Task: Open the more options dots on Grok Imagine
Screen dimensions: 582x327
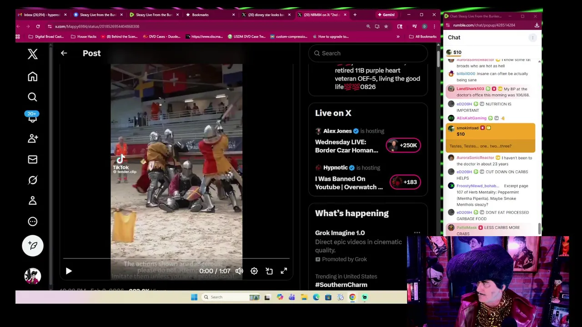Action: 417,233
